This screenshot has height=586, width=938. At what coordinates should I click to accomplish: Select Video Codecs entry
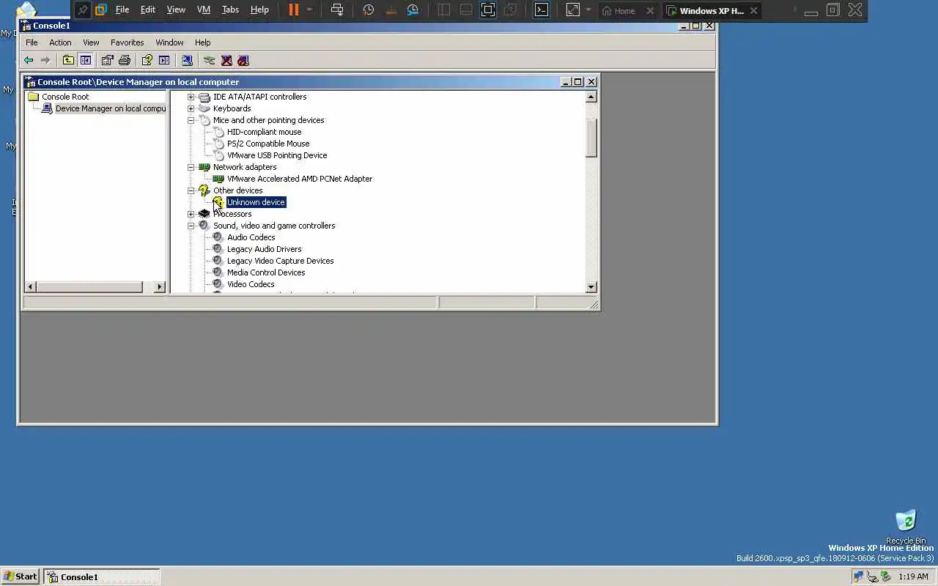251,284
